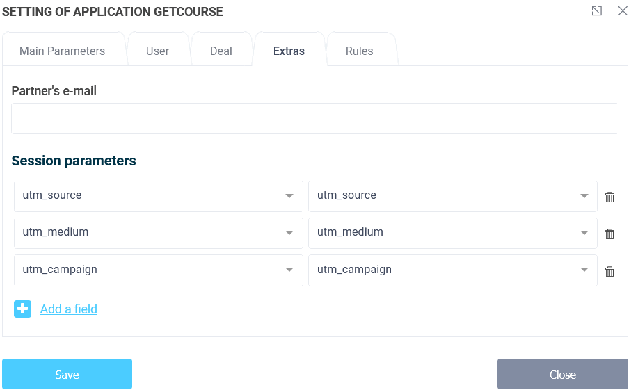Image resolution: width=631 pixels, height=392 pixels.
Task: Open the left utm_source dropdown
Action: pyautogui.click(x=159, y=196)
